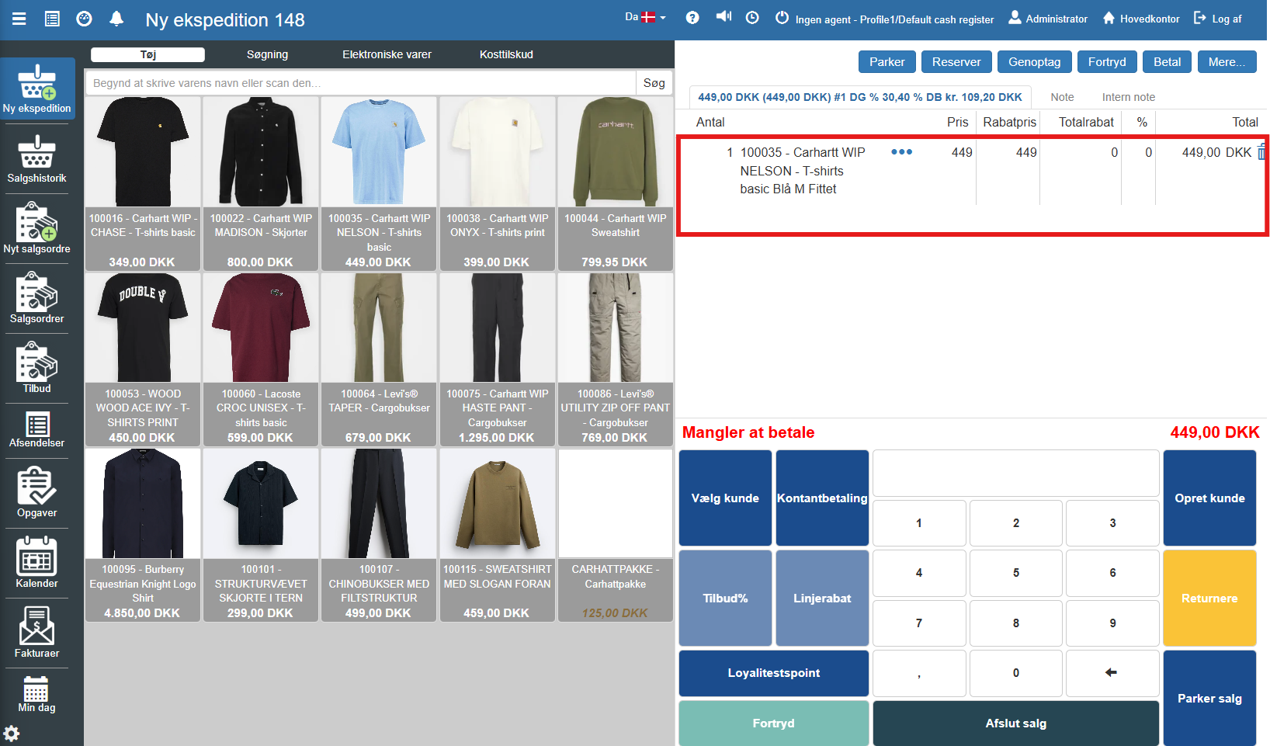1270x746 pixels.
Task: Open Salgshistorik in sidebar
Action: (37, 159)
